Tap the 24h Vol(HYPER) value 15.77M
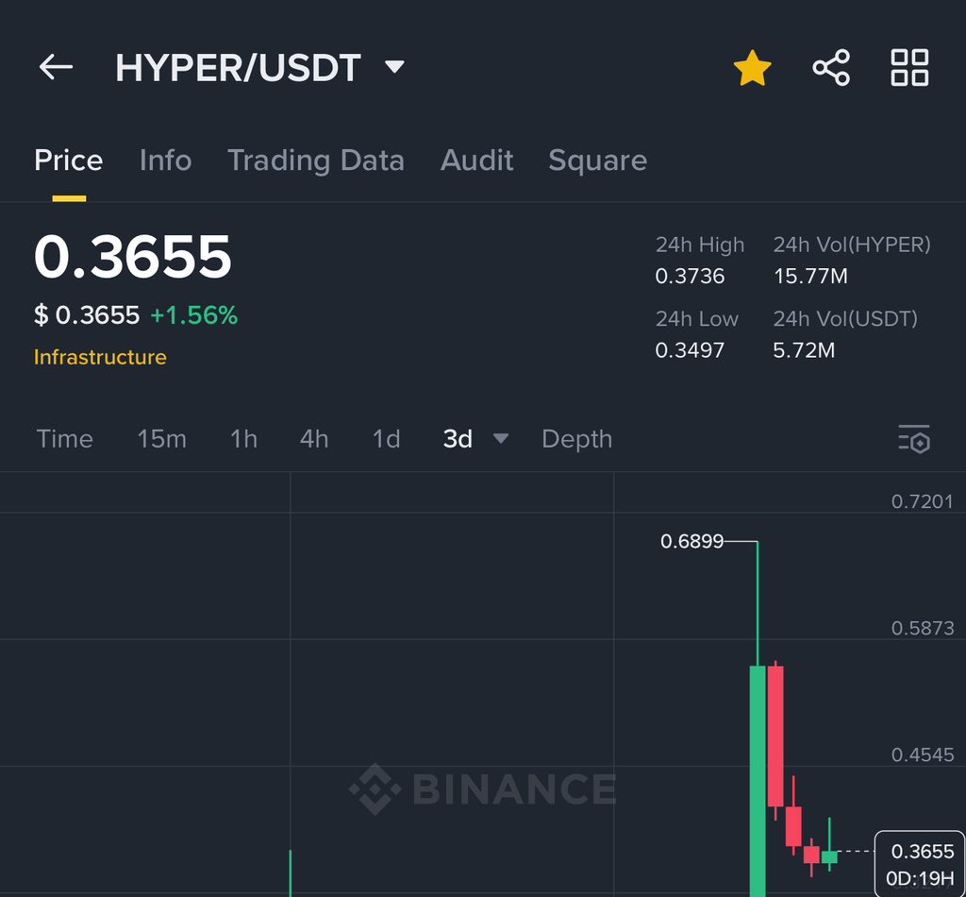Image resolution: width=966 pixels, height=897 pixels. coord(810,276)
